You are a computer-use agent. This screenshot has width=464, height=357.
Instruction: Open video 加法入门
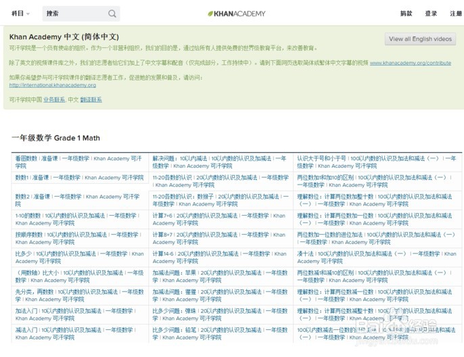click(x=76, y=314)
